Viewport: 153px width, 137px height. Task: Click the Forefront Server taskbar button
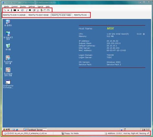tap(35, 130)
